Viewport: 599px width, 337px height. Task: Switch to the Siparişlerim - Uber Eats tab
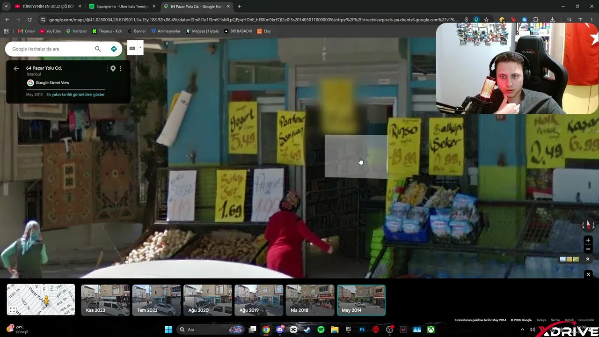(122, 7)
